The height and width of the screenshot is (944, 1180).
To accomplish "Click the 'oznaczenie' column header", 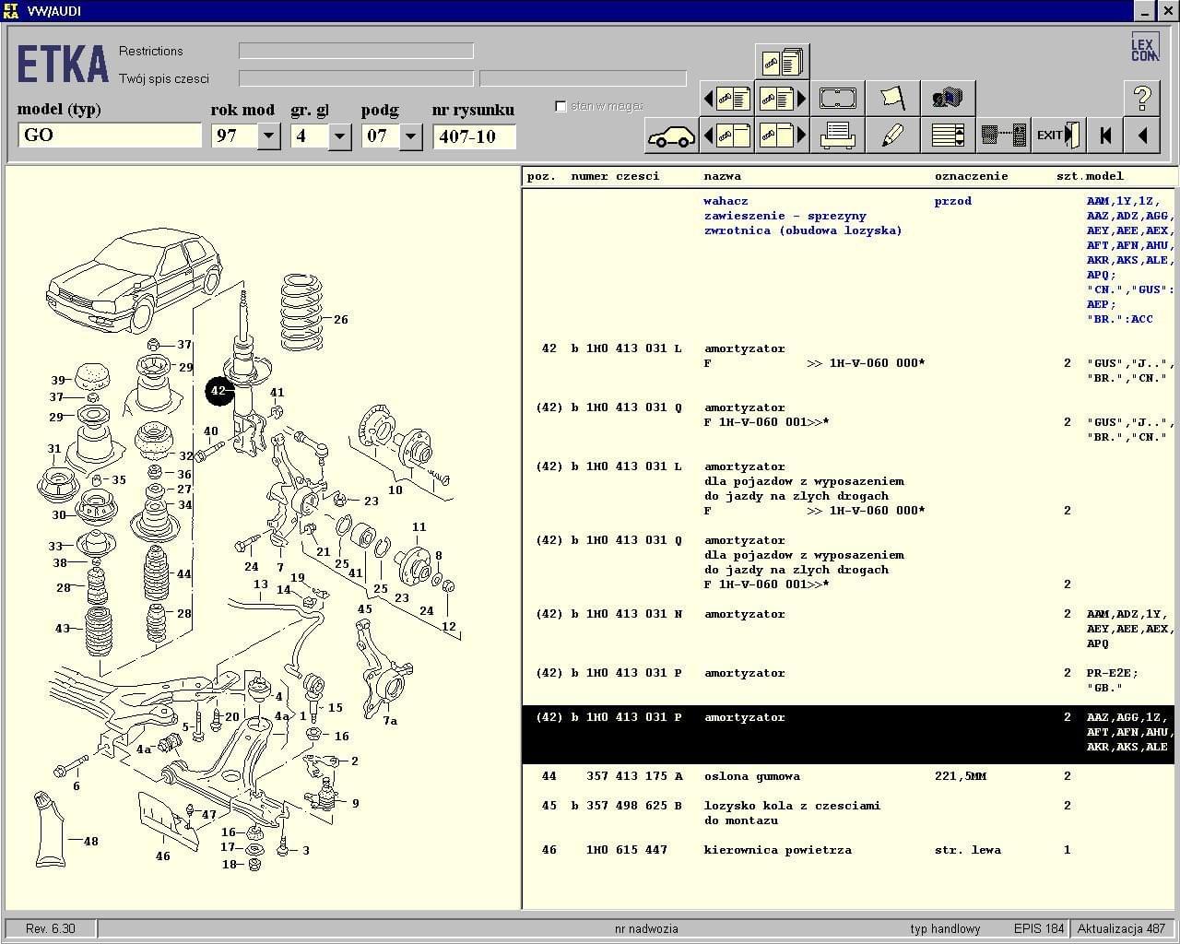I will pos(971,176).
